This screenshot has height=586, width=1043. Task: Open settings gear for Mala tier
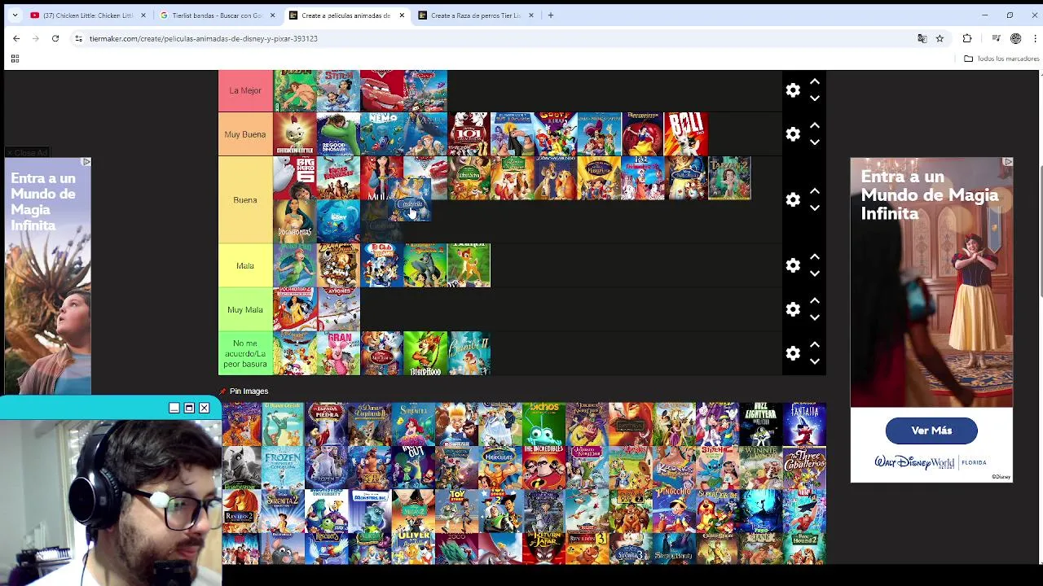[793, 265]
